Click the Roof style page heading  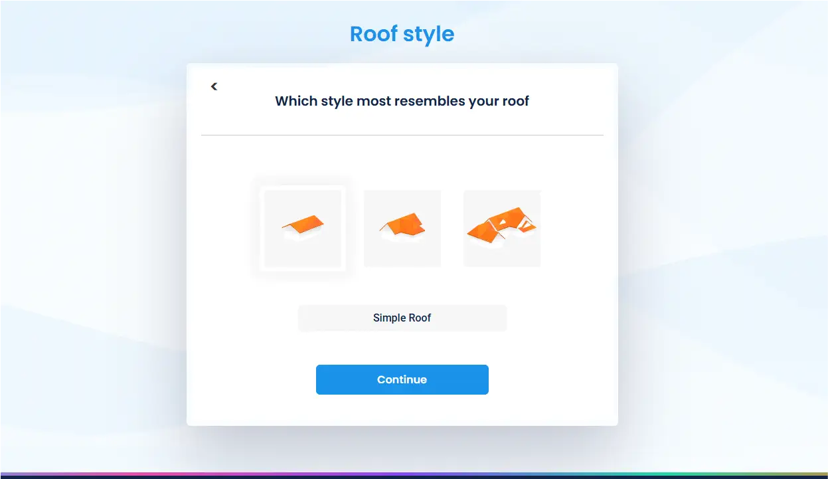click(402, 34)
